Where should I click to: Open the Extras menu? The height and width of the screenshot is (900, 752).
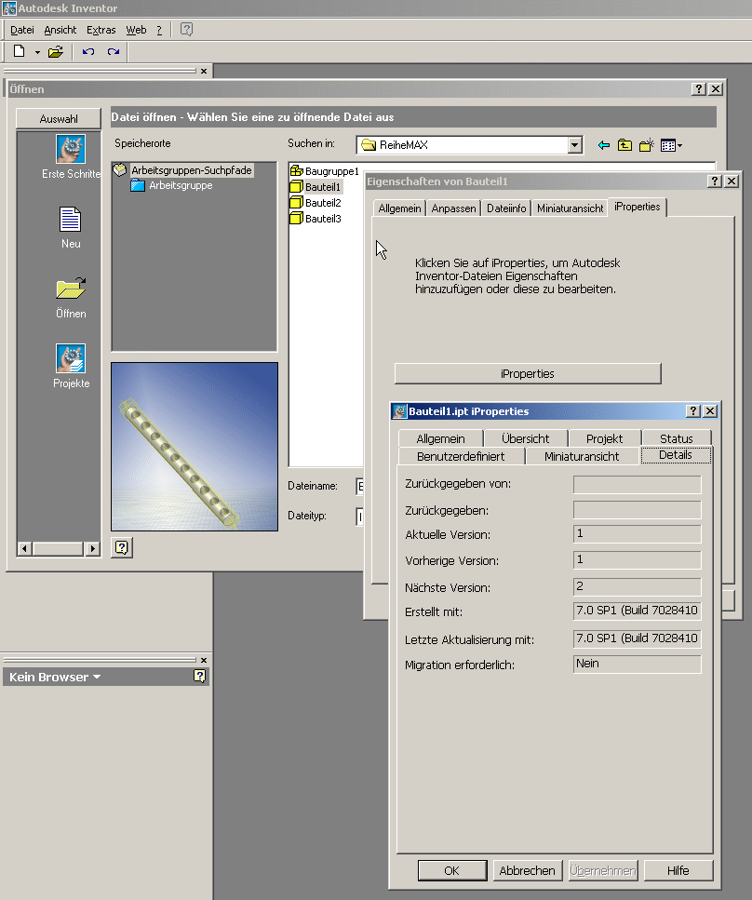(x=101, y=30)
